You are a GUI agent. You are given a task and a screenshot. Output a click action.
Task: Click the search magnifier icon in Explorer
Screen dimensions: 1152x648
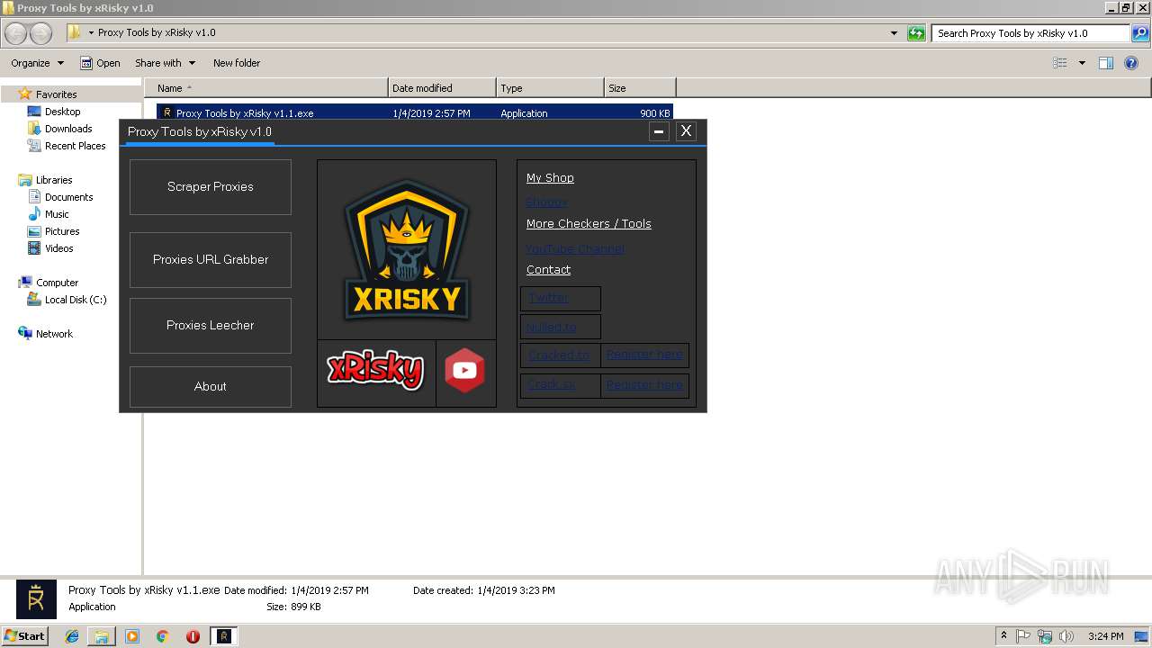point(1140,33)
